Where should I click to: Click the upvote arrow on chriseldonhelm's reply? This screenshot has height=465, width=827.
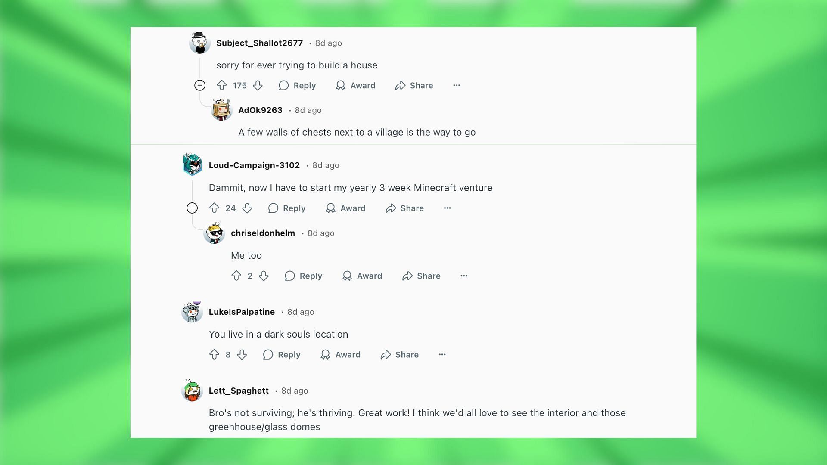point(236,276)
